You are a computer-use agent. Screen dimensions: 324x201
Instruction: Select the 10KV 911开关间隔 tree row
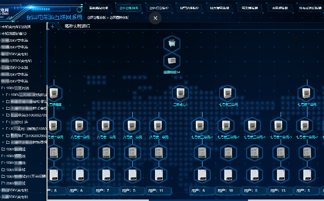point(24,176)
